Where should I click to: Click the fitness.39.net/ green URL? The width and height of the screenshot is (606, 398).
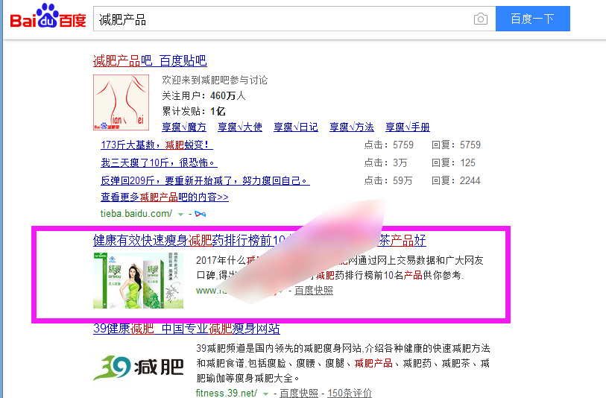click(227, 393)
